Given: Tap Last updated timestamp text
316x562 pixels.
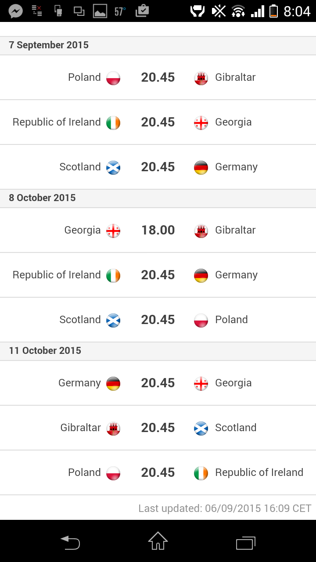Looking at the screenshot, I should pyautogui.click(x=225, y=508).
